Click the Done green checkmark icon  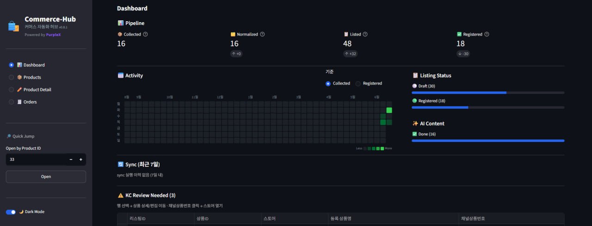(414, 134)
